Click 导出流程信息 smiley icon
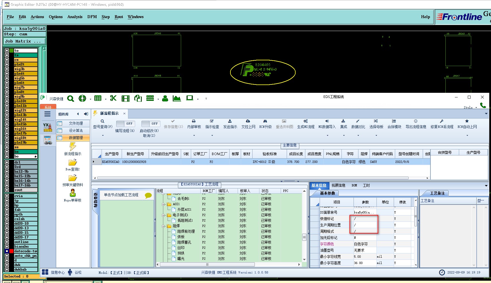The width and height of the screenshot is (491, 283). (416, 121)
